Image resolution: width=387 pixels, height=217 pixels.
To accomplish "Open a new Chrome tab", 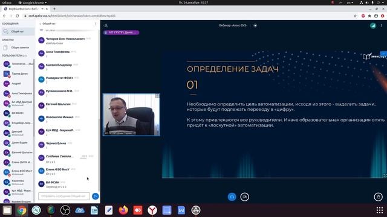I will tap(54, 9).
